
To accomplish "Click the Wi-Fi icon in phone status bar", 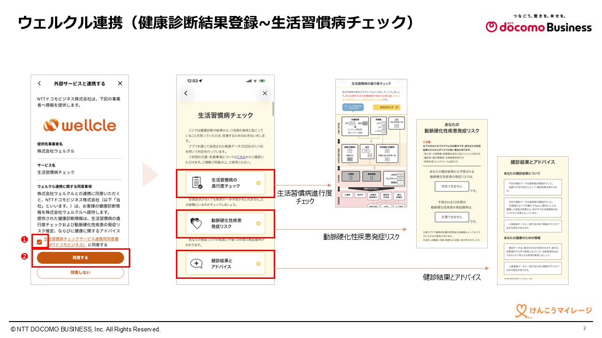I will click(x=255, y=81).
